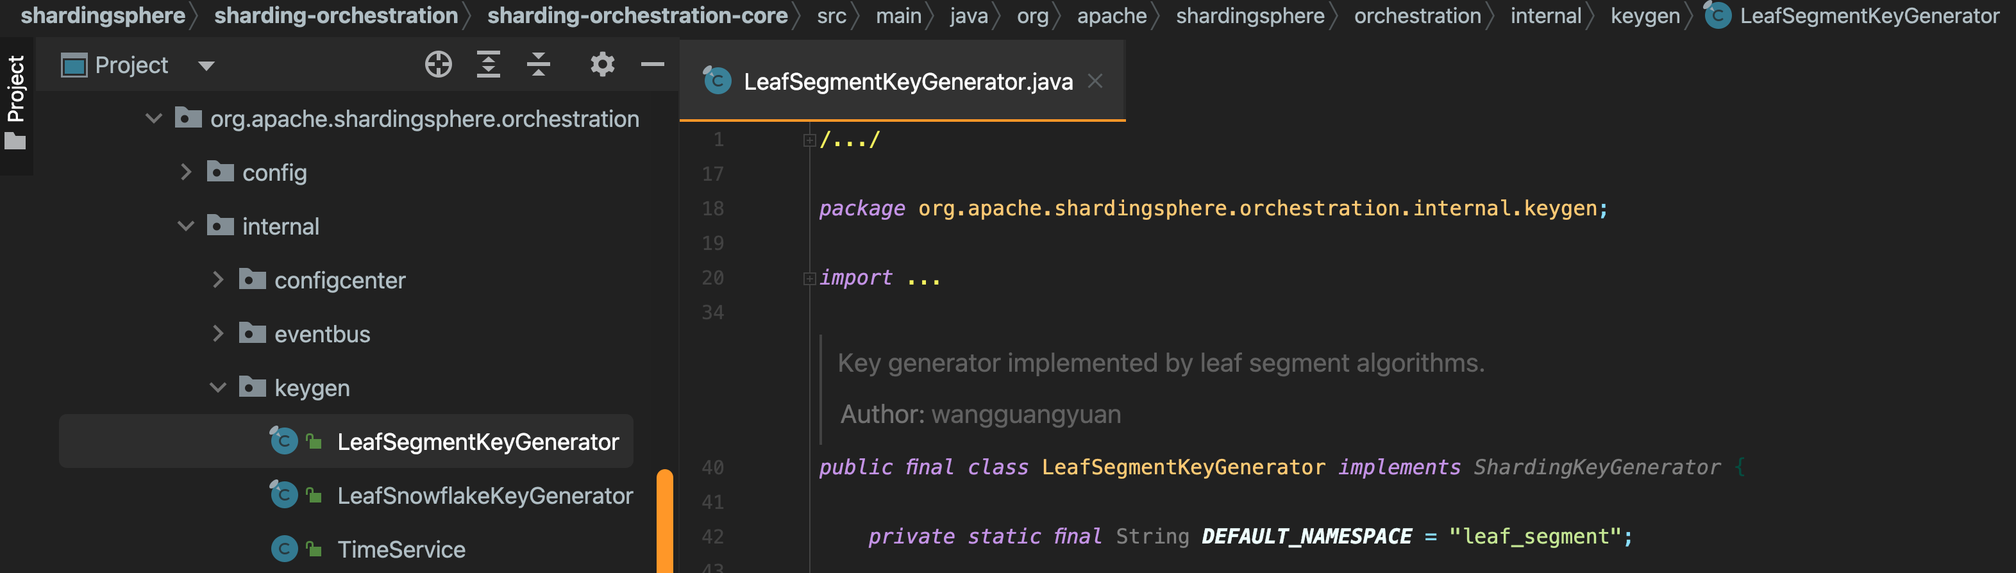Expand the config folder chevron
This screenshot has width=2016, height=573.
pyautogui.click(x=185, y=171)
